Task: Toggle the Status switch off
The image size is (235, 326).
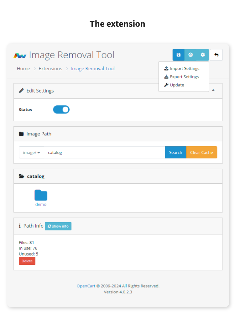Action: coord(61,109)
